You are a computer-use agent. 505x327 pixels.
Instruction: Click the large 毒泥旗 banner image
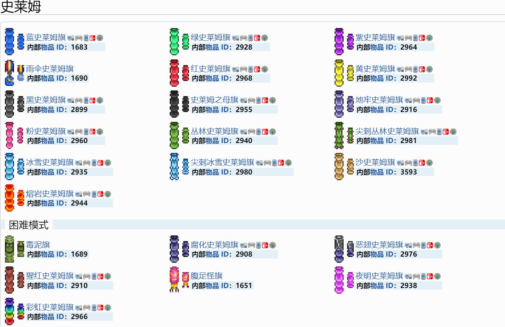(x=9, y=249)
